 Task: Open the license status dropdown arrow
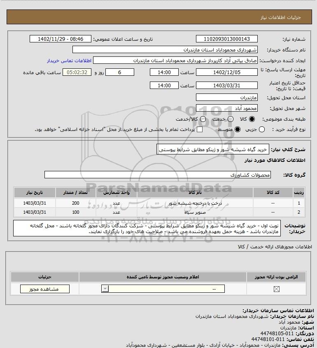(105, 289)
